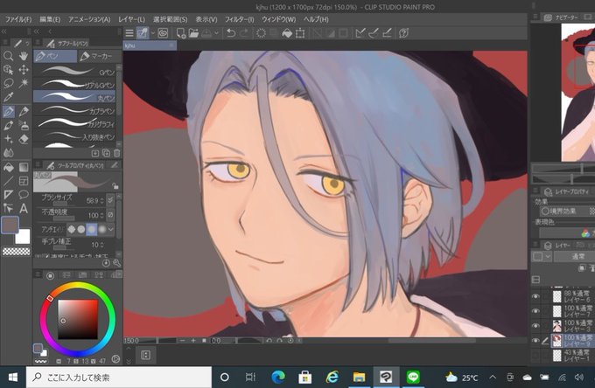Click the main drawing color swatch
The width and height of the screenshot is (595, 388).
(x=10, y=225)
